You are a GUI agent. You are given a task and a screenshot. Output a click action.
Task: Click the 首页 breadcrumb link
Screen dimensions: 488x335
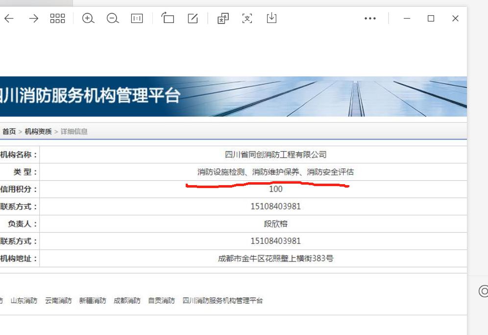pos(9,132)
